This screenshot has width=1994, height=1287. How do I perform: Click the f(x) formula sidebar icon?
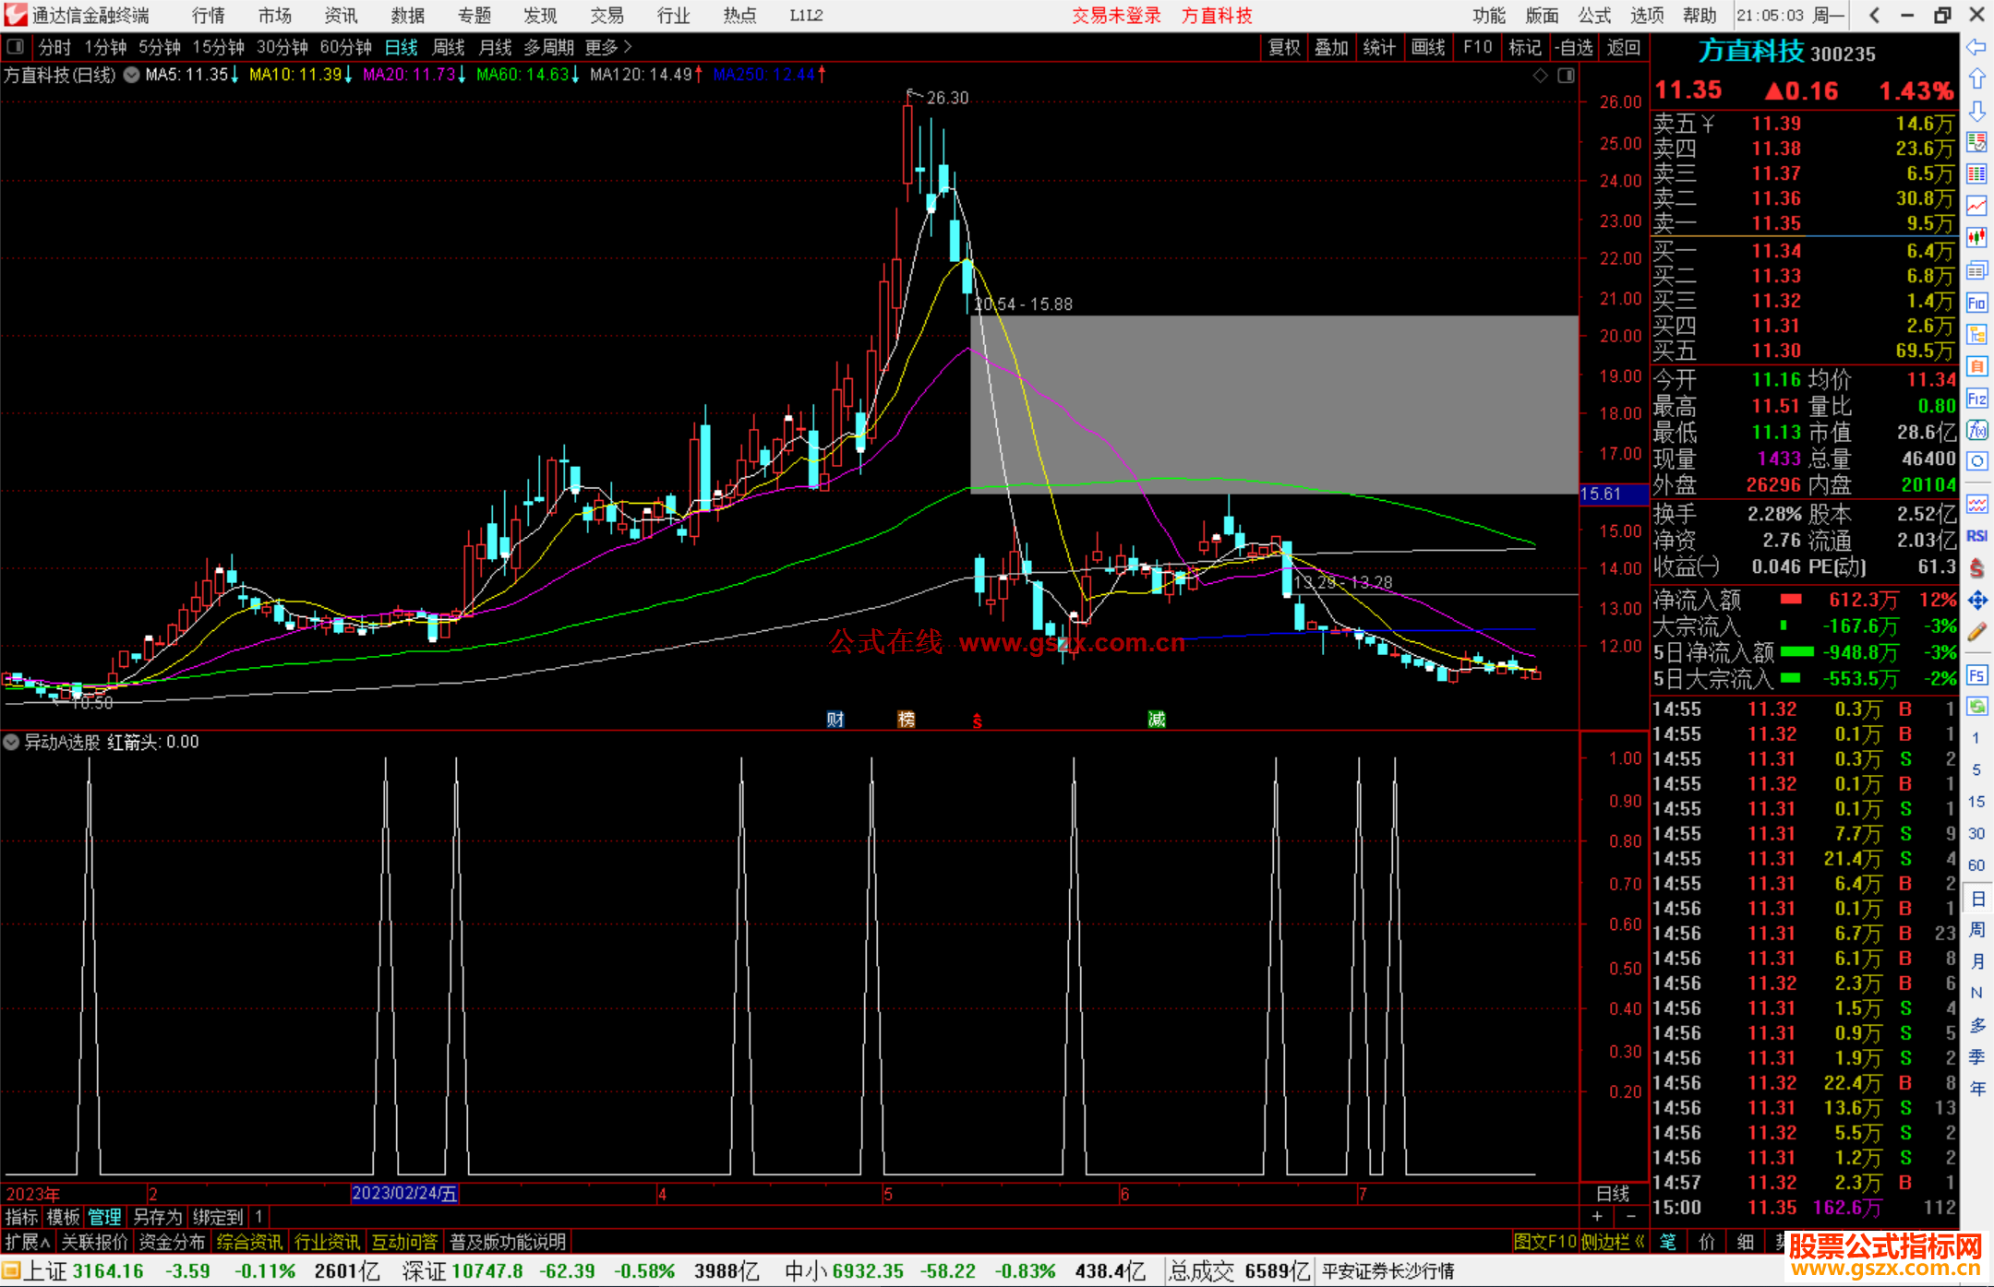1976,431
